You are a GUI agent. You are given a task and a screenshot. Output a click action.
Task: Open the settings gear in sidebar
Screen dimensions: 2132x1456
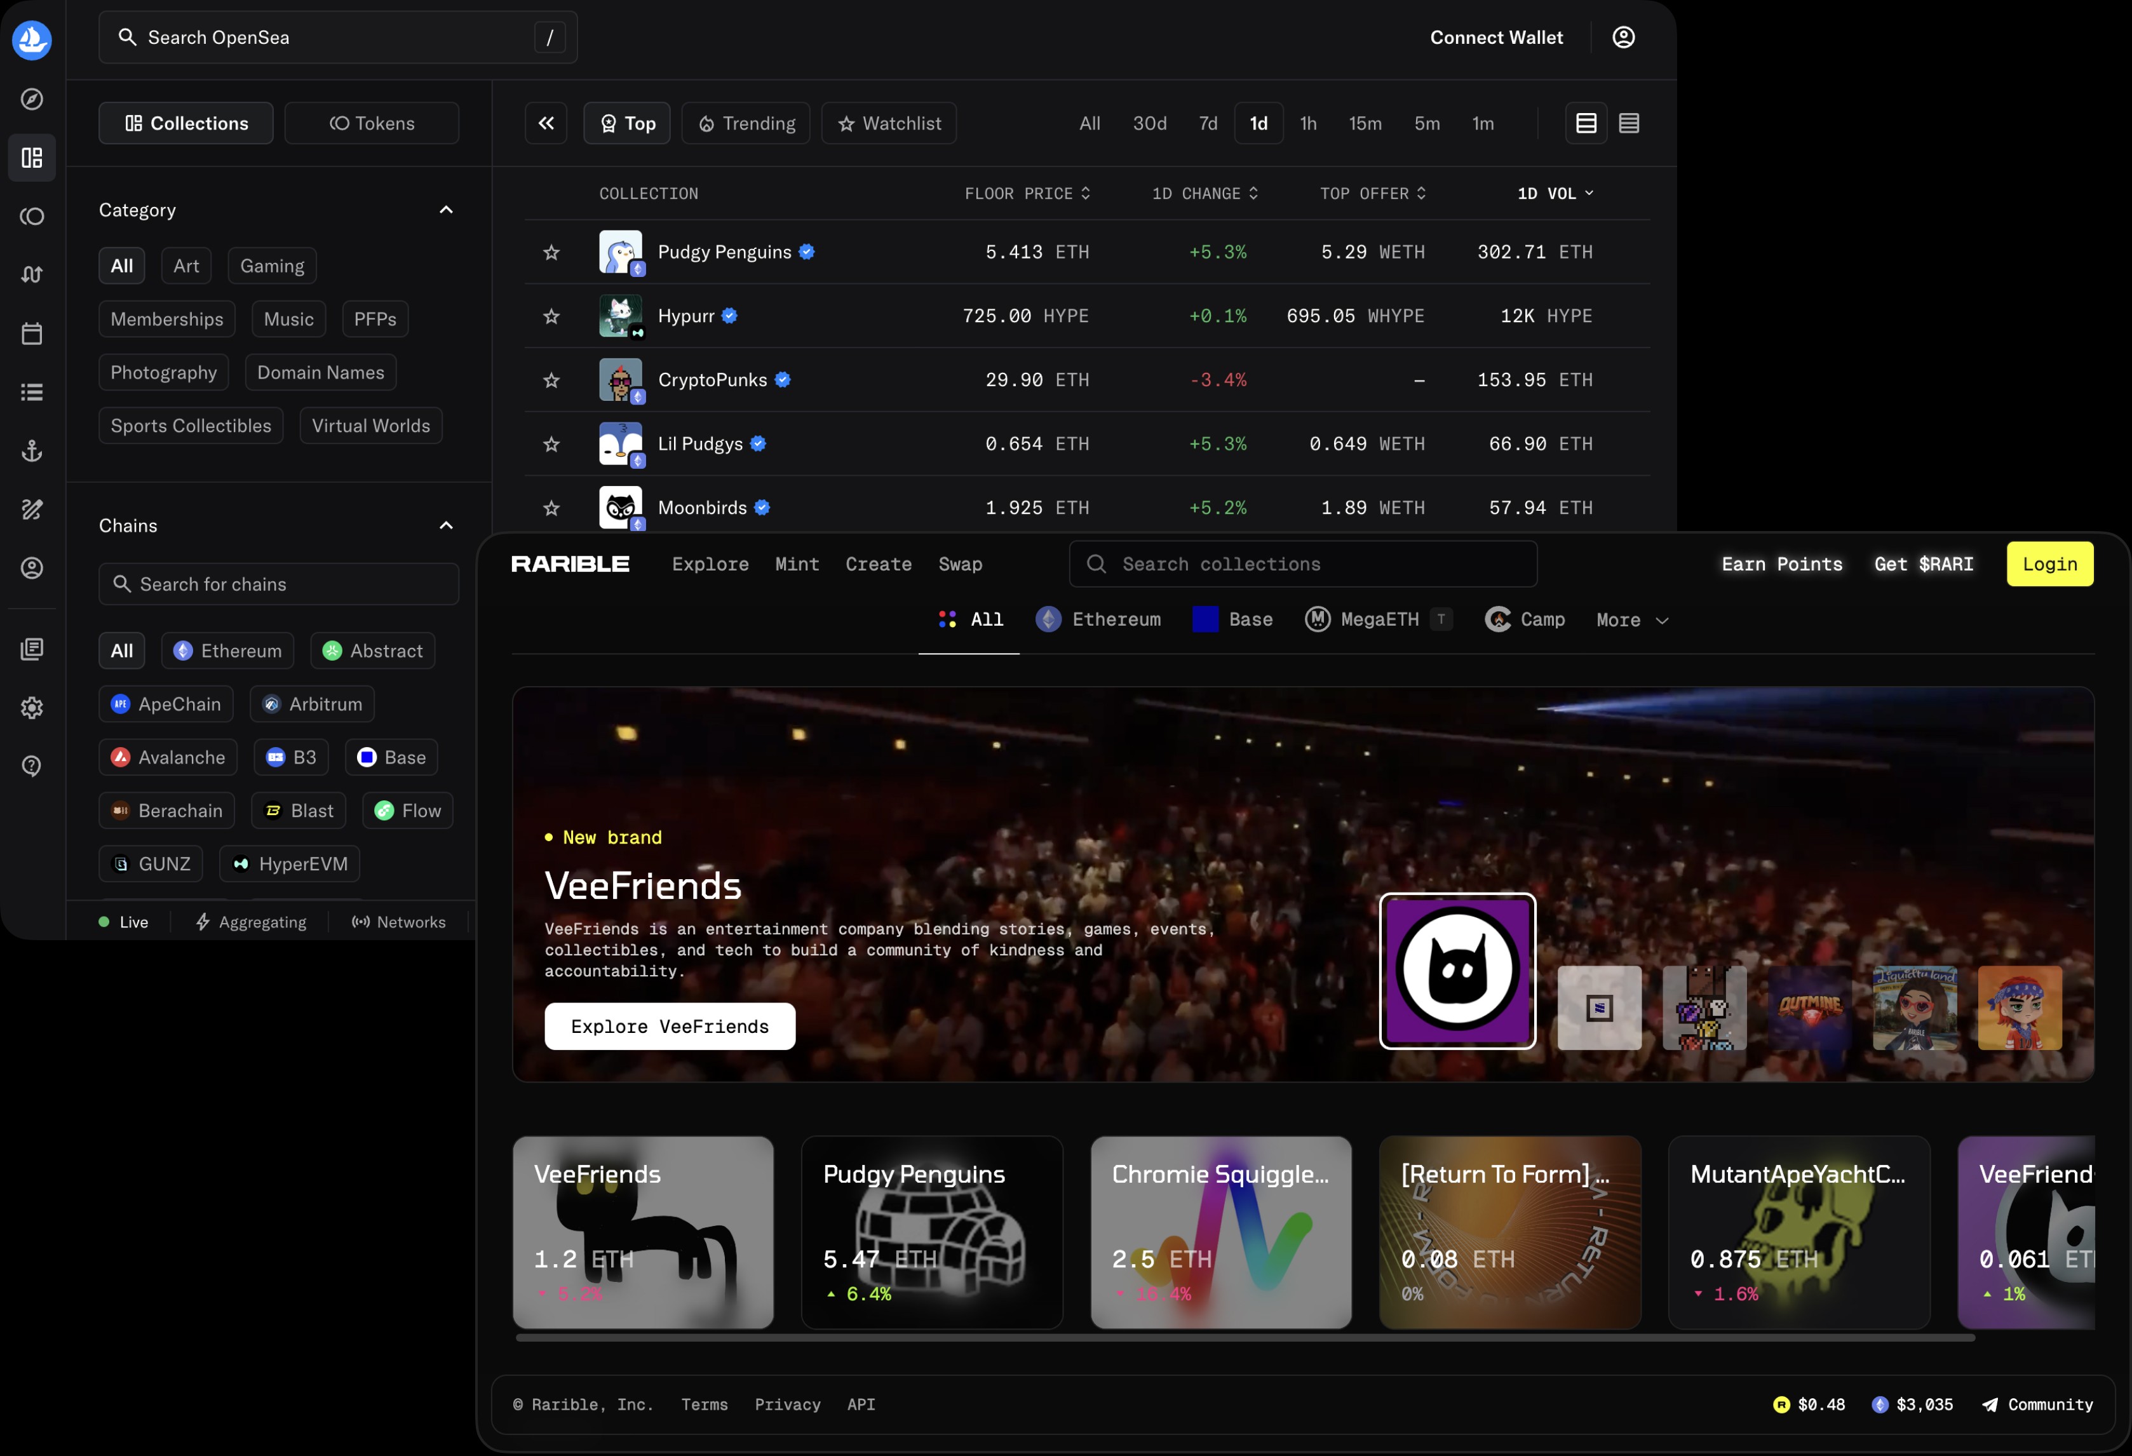[32, 708]
